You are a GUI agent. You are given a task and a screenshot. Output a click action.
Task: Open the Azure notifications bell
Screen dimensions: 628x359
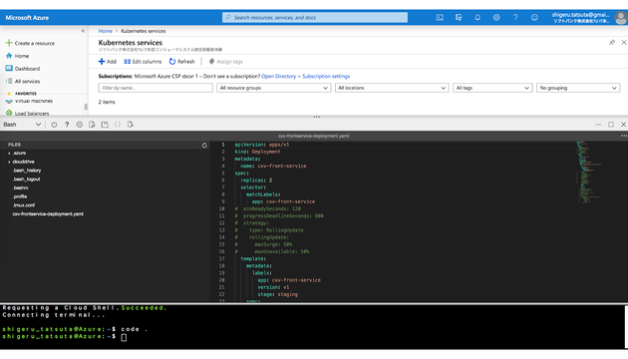tap(477, 18)
